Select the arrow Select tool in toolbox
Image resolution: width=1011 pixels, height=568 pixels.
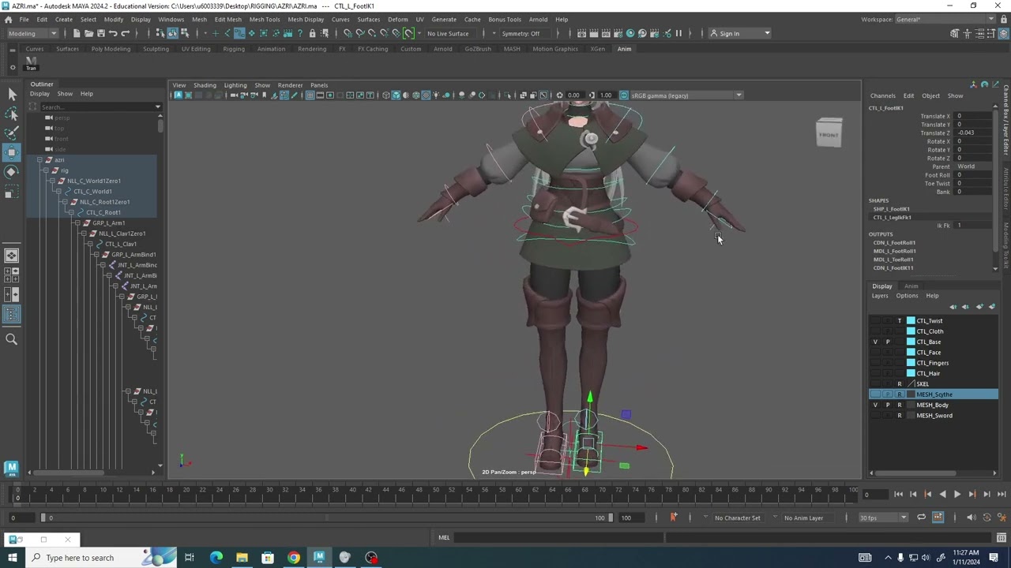click(x=12, y=95)
